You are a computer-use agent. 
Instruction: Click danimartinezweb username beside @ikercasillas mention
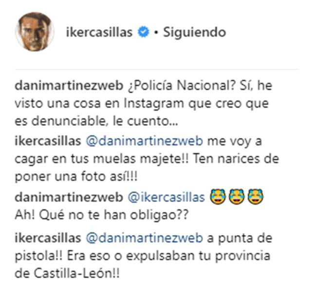tap(69, 197)
